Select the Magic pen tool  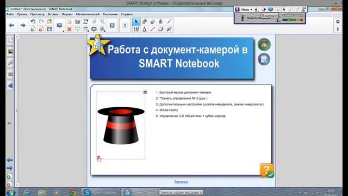point(169,29)
